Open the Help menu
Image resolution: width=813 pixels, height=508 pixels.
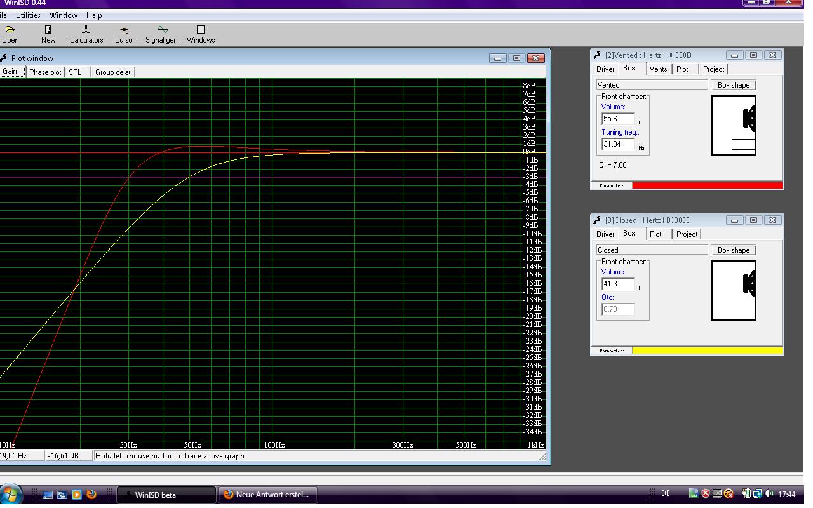point(94,15)
